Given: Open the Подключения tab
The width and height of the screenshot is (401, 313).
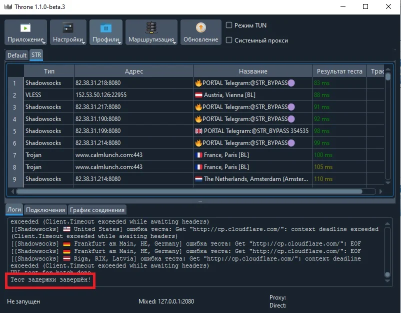Looking at the screenshot, I should (45, 210).
